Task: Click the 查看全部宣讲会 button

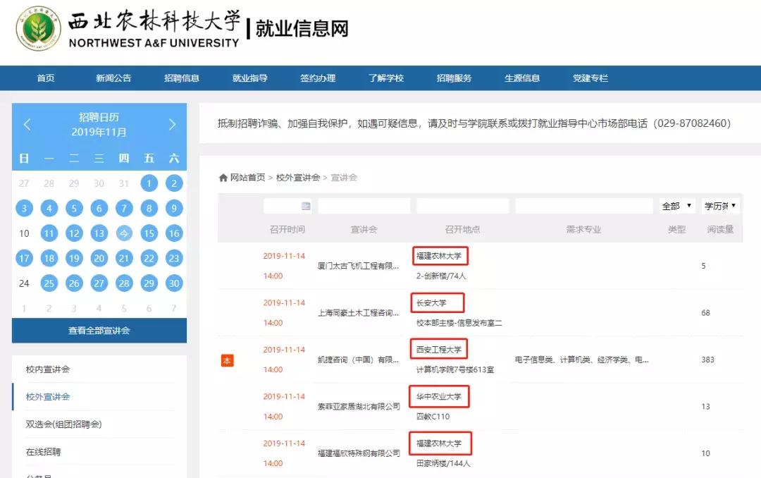Action: click(x=99, y=330)
